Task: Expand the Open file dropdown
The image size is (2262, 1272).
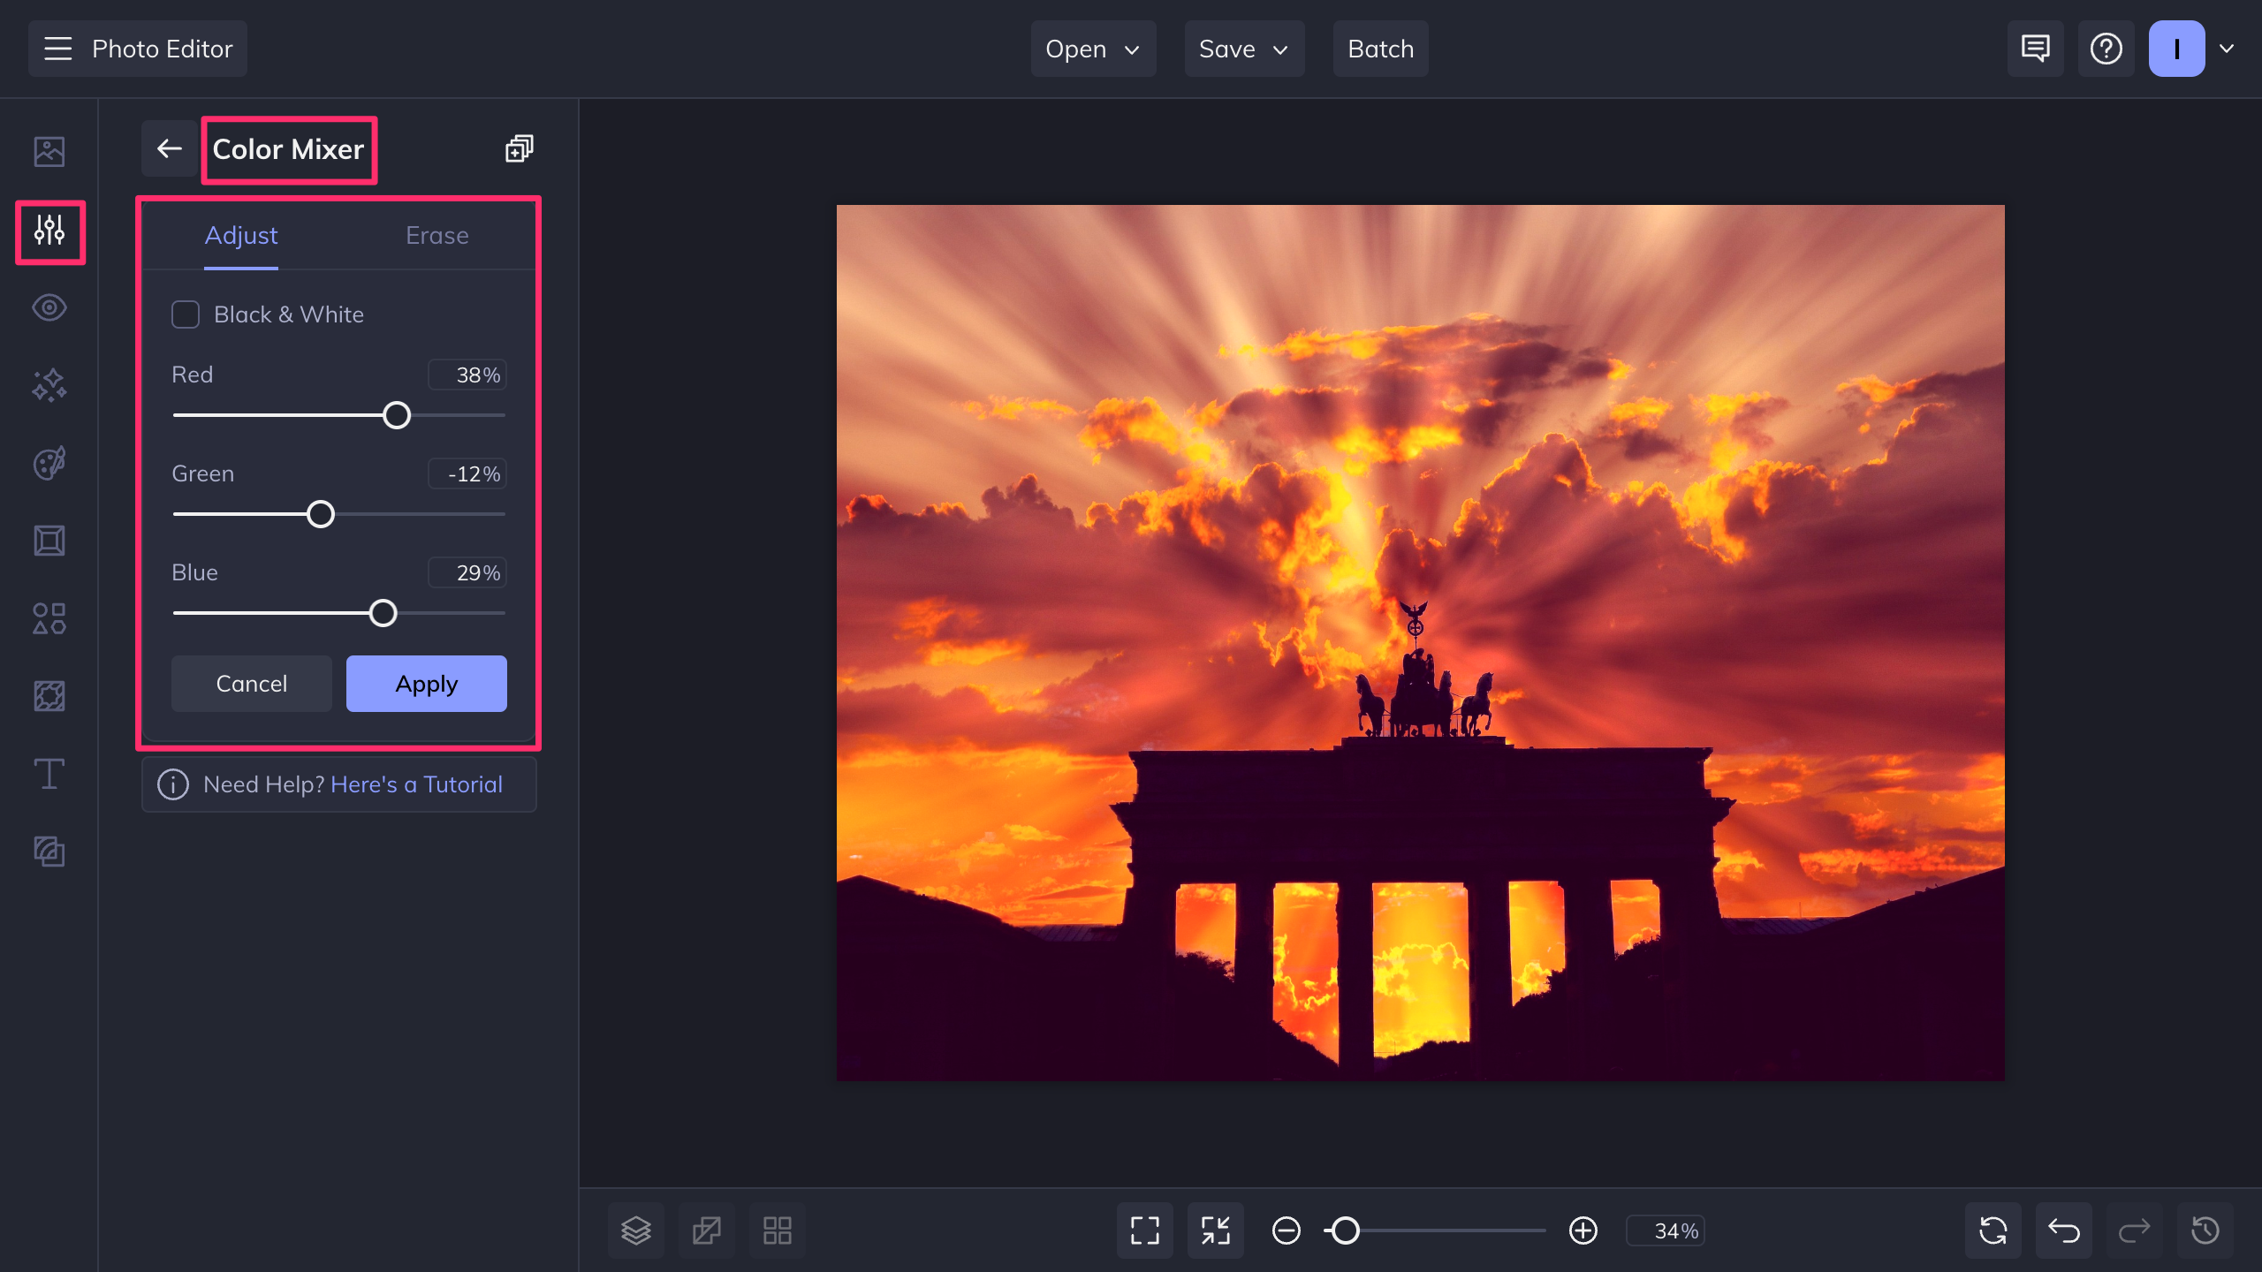Action: [1093, 49]
